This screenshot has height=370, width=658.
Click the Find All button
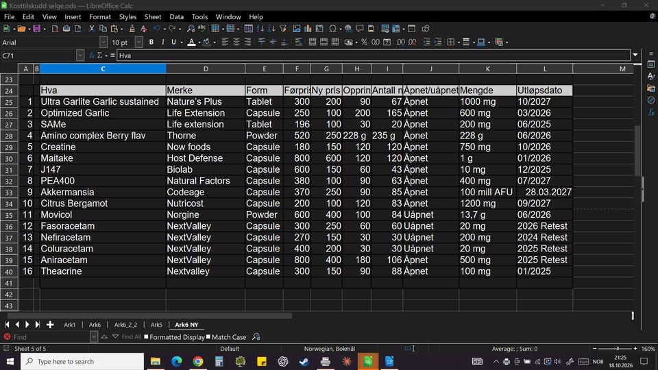pos(132,337)
